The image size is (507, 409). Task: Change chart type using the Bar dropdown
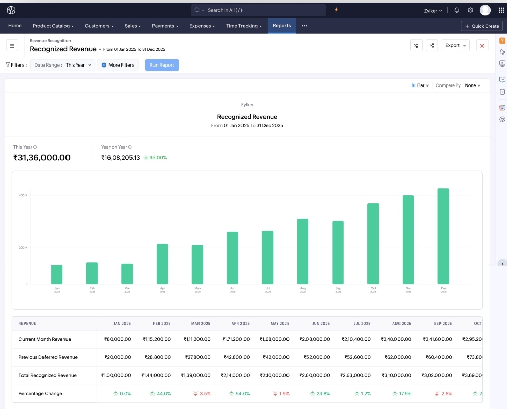pyautogui.click(x=420, y=85)
